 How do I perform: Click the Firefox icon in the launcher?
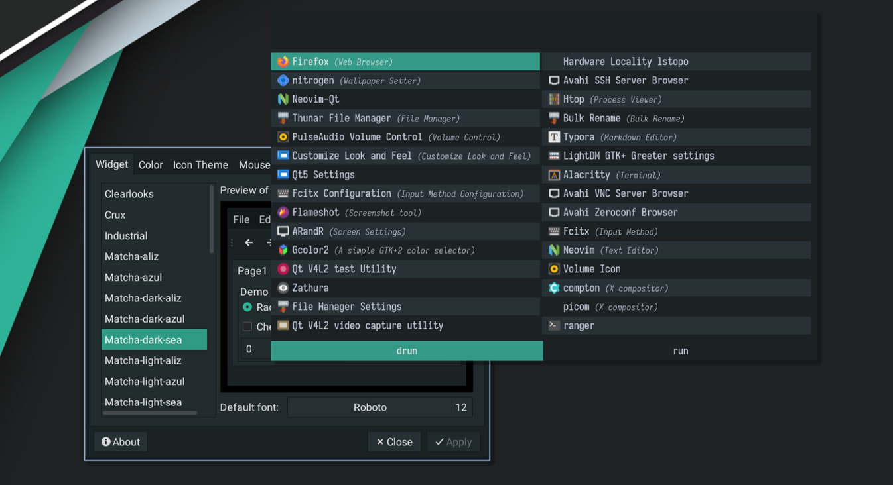[x=283, y=62]
